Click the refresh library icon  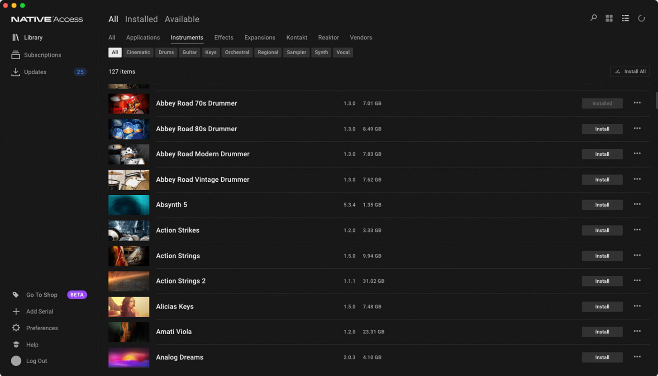[642, 18]
